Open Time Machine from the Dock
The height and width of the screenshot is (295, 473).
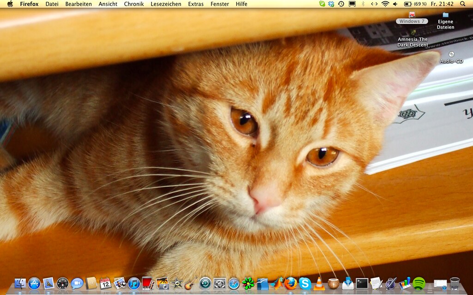(205, 283)
